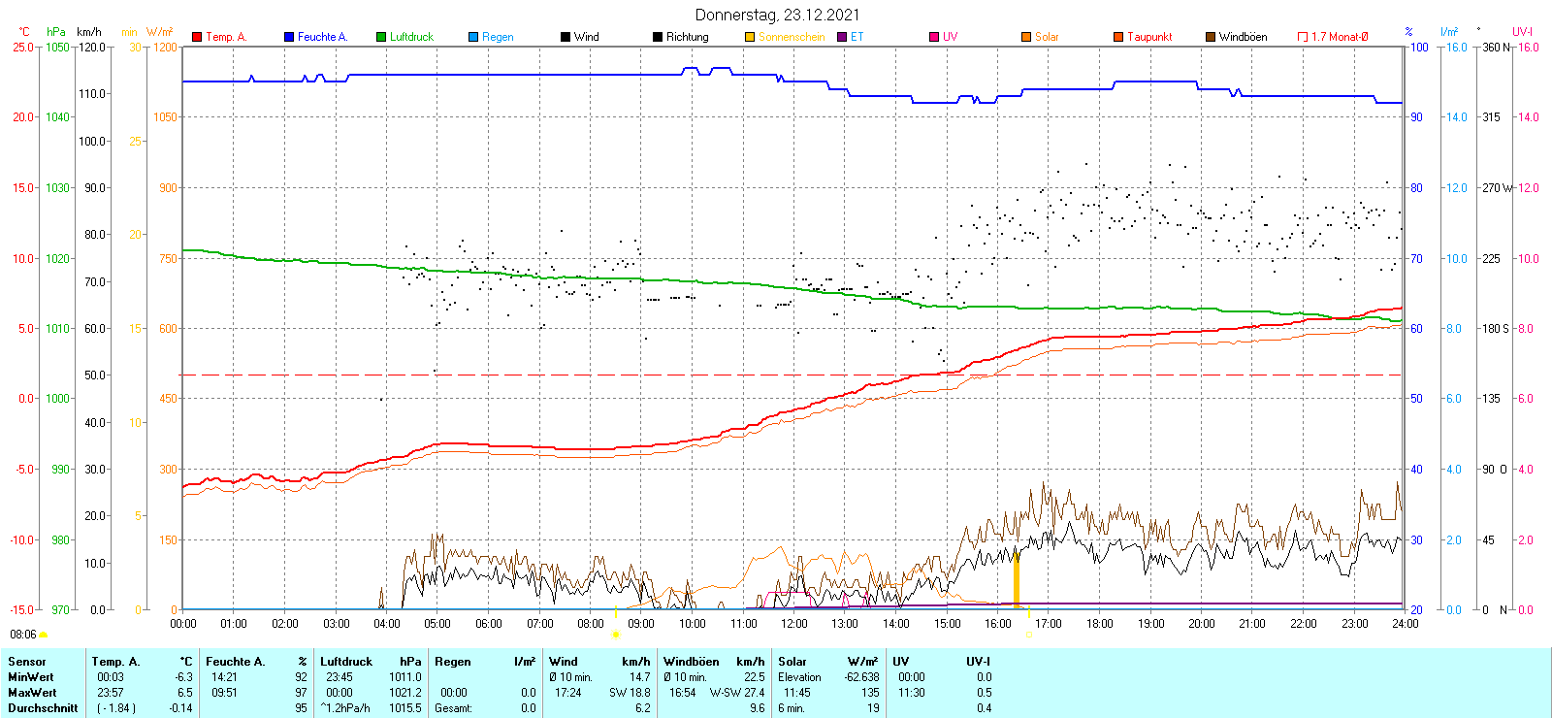
Task: Click the light-blue Regen legend swatch
Action: [x=473, y=37]
